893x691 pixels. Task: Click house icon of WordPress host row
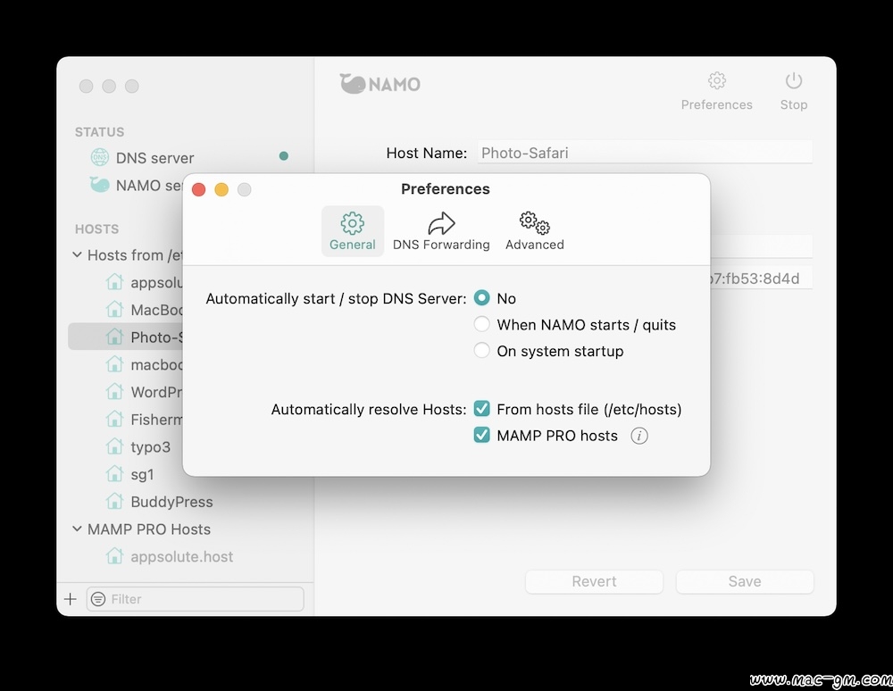pyautogui.click(x=114, y=392)
